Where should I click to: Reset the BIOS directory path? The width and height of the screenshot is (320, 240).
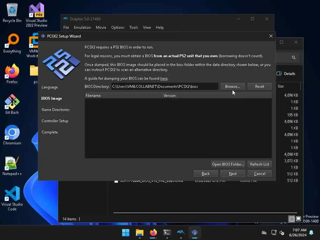pos(260,87)
